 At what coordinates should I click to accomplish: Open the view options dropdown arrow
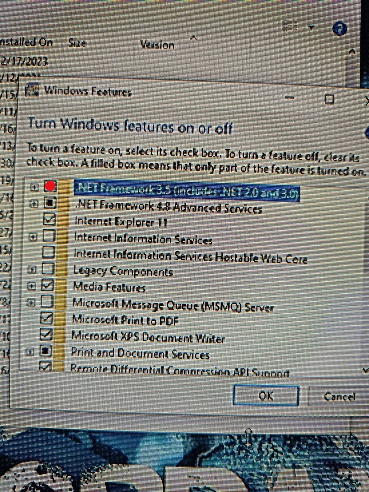(x=311, y=27)
